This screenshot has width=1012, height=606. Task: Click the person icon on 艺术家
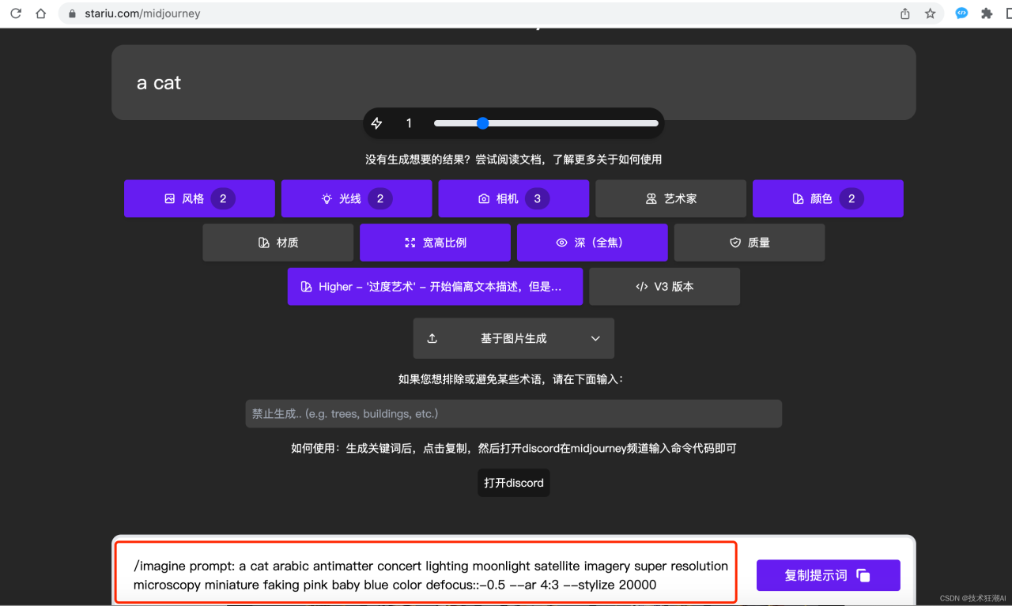pyautogui.click(x=651, y=199)
